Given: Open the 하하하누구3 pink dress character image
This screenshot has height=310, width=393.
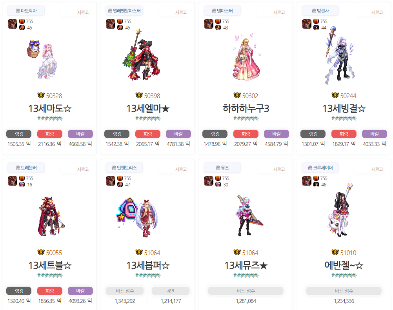Looking at the screenshot, I should pyautogui.click(x=247, y=57).
